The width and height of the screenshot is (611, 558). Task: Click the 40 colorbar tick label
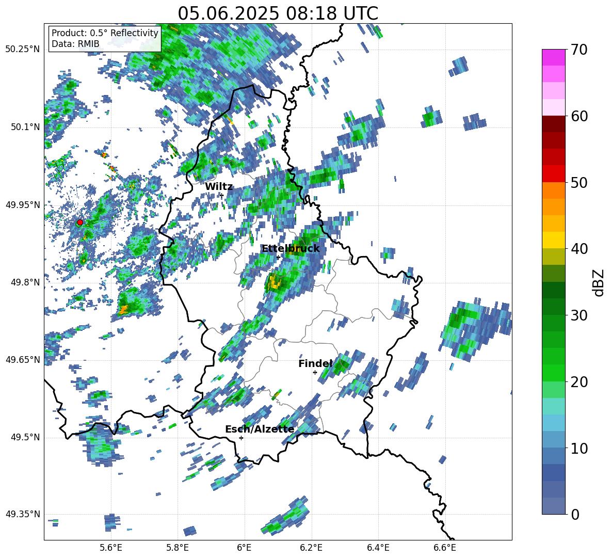(x=579, y=249)
